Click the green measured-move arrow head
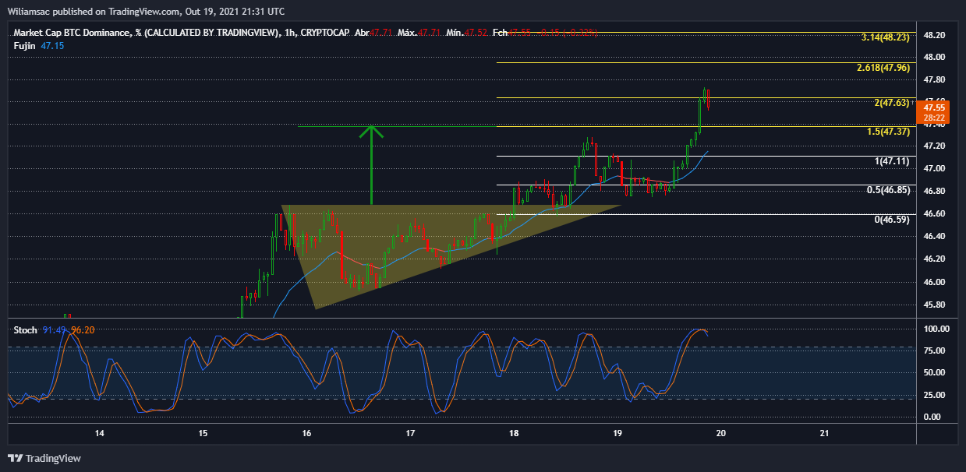This screenshot has height=472, width=966. click(x=373, y=132)
